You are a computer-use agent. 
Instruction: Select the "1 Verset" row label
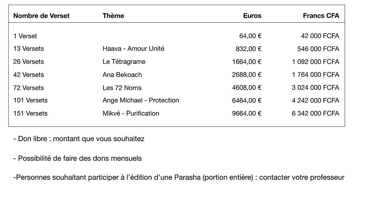[25, 36]
